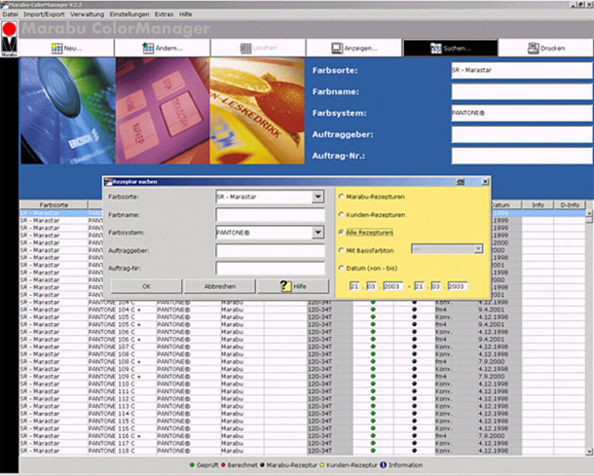Select Kunden-Rezepturen radio option
The width and height of the screenshot is (594, 476).
tap(341, 214)
